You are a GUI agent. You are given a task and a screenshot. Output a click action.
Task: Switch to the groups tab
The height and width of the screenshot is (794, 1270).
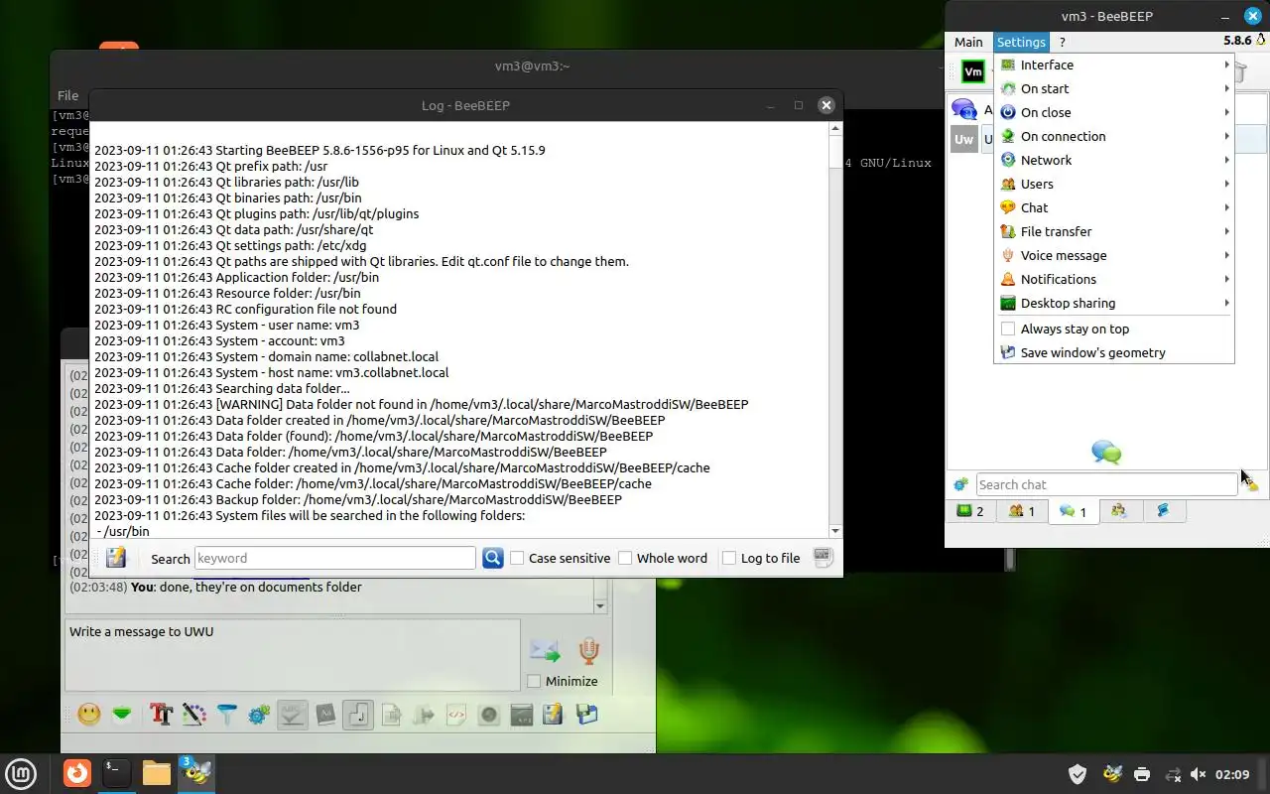point(1119,511)
